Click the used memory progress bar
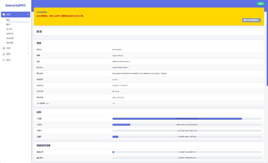The height and width of the screenshot is (163, 268). (187, 124)
